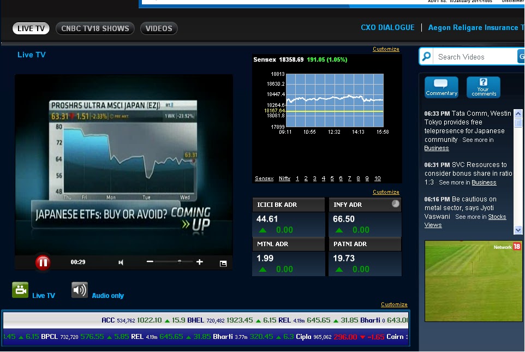Select the LIVE TV tab
Screen dimensions: 525x352
[x=31, y=28]
